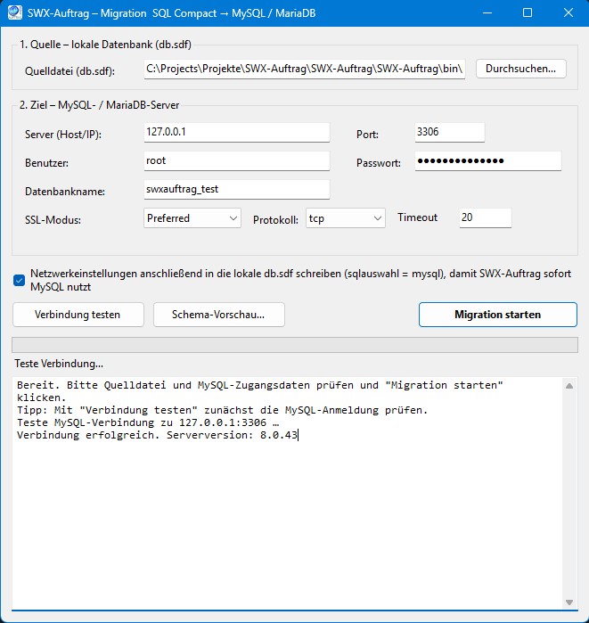The image size is (589, 623).
Task: Click the log scrollbar down arrow
Action: 569,603
